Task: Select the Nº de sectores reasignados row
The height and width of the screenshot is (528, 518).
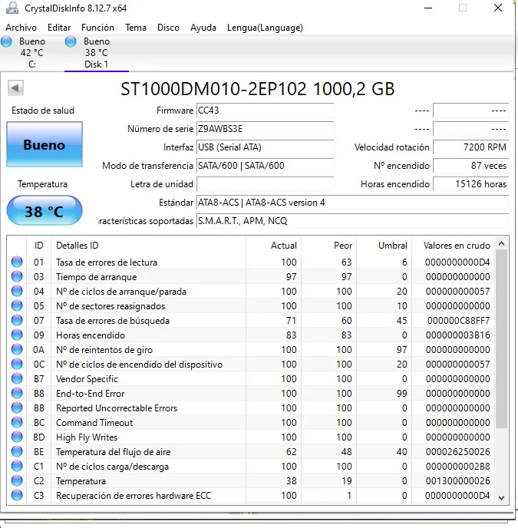Action: [251, 305]
